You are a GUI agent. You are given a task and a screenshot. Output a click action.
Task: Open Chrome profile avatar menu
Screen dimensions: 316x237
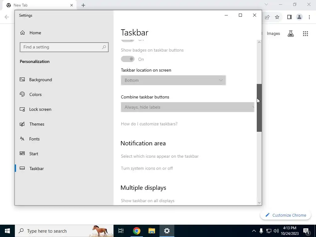pos(299,17)
